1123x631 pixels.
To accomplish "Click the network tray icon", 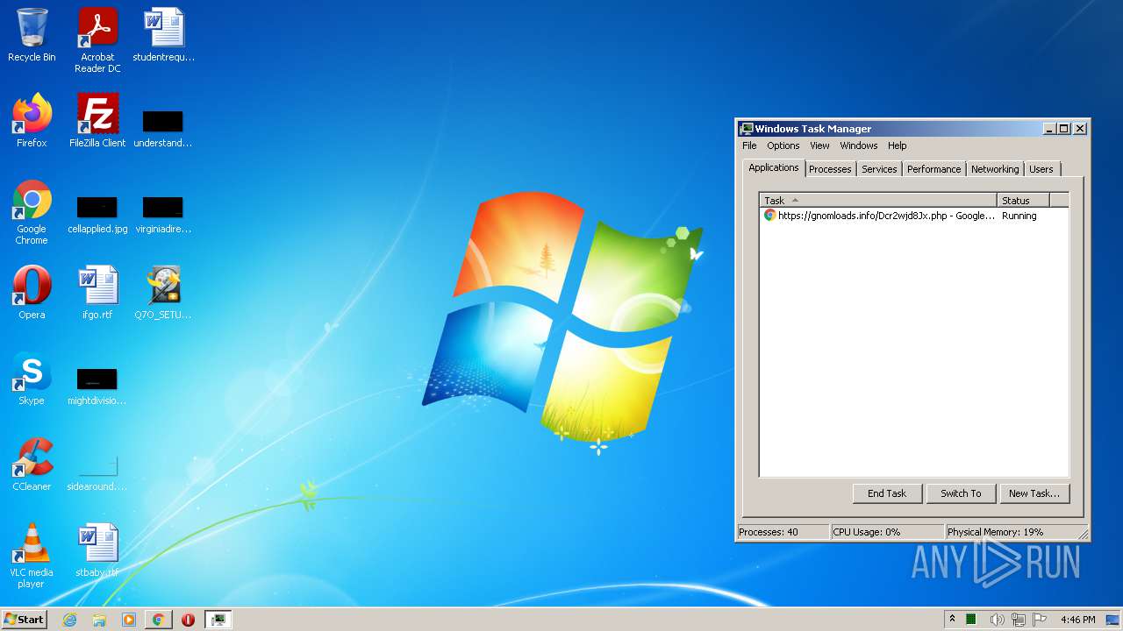I will [x=1019, y=620].
